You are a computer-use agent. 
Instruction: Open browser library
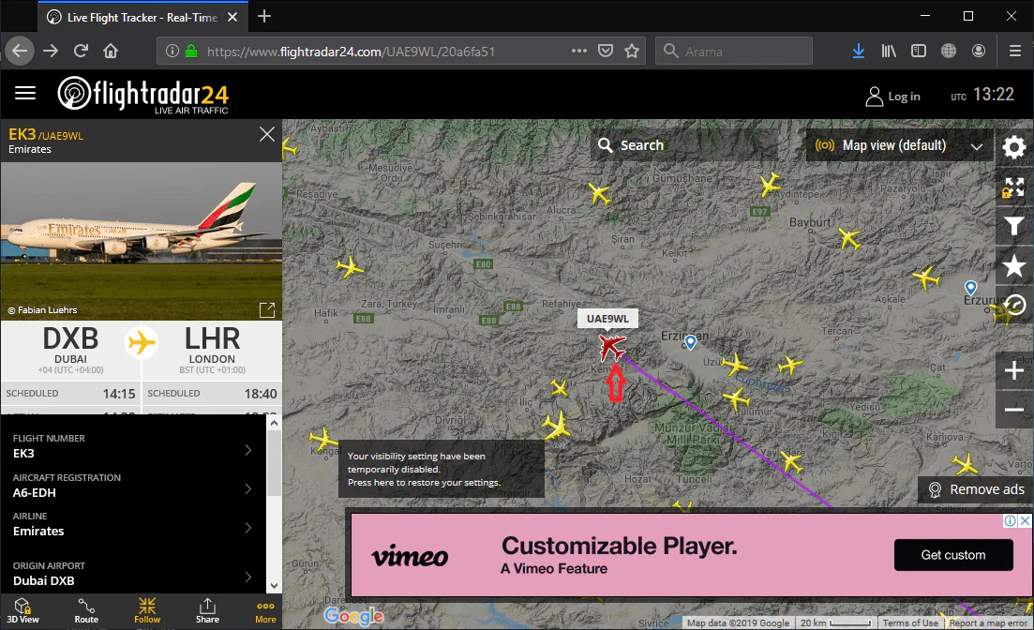click(x=889, y=51)
